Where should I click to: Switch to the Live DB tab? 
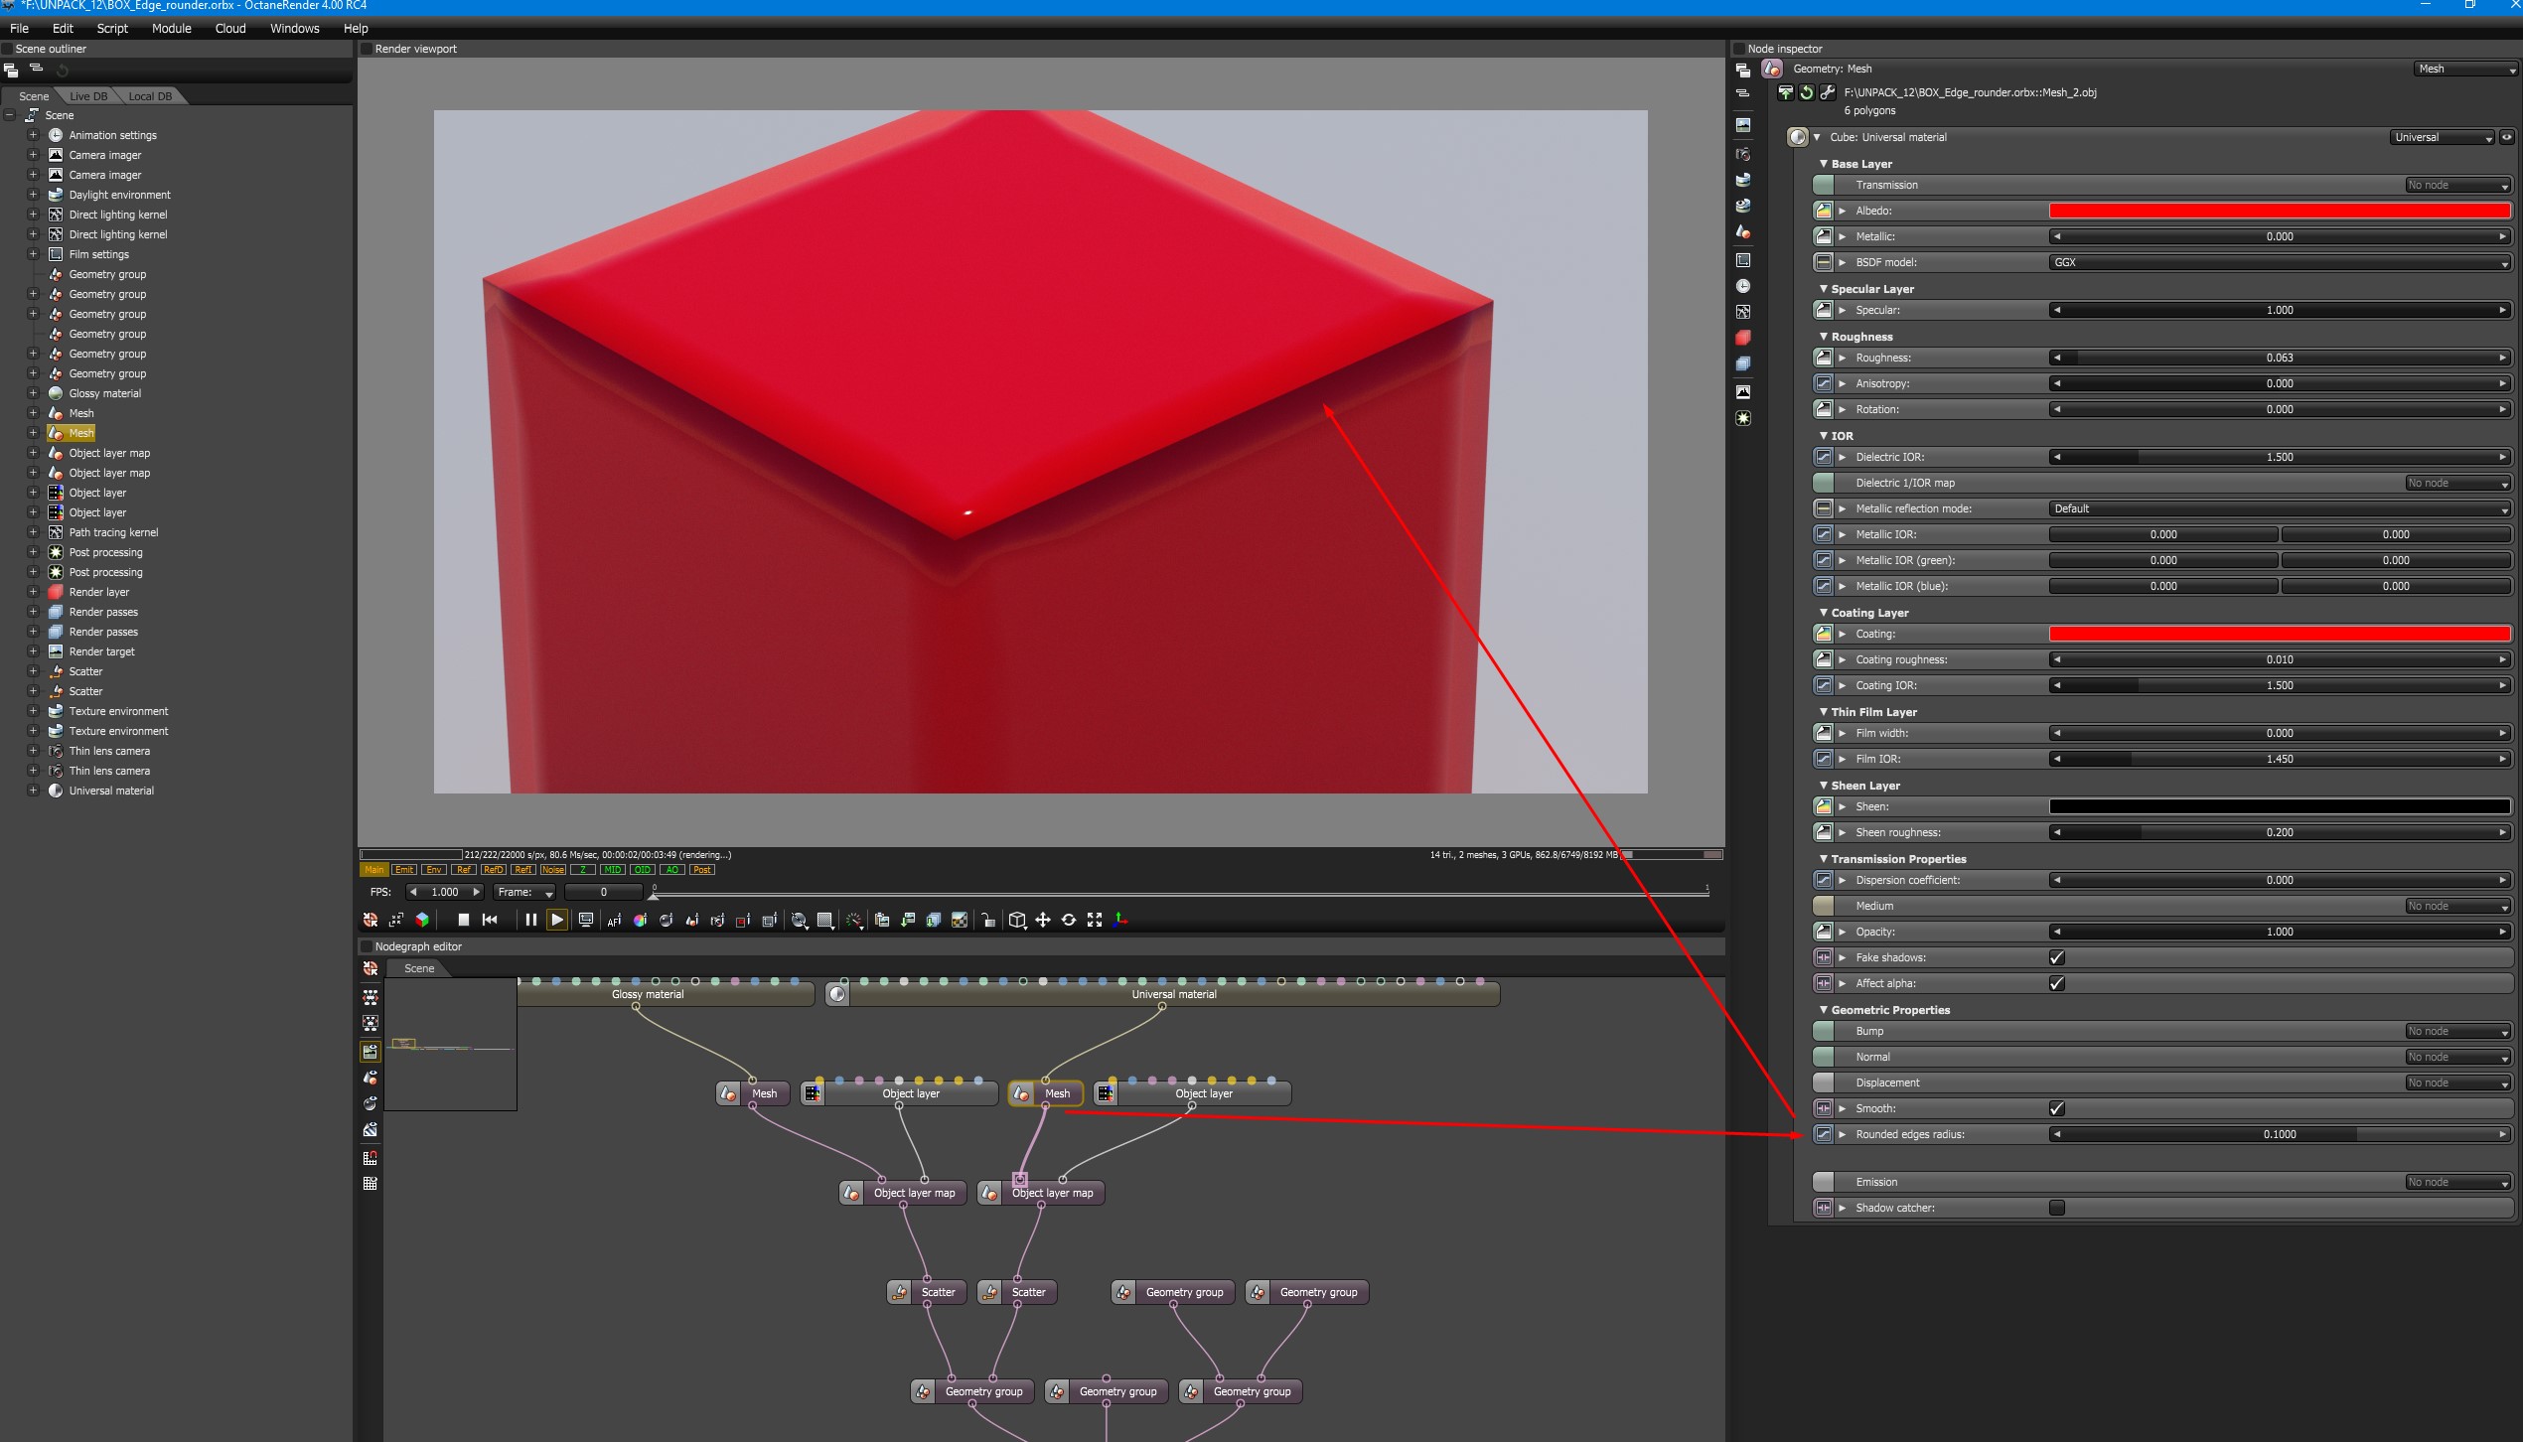[x=88, y=96]
